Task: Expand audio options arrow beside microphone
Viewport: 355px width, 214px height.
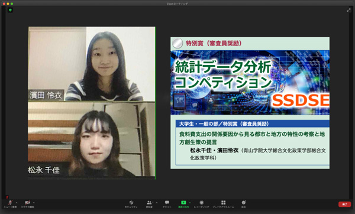Action: coord(17,202)
